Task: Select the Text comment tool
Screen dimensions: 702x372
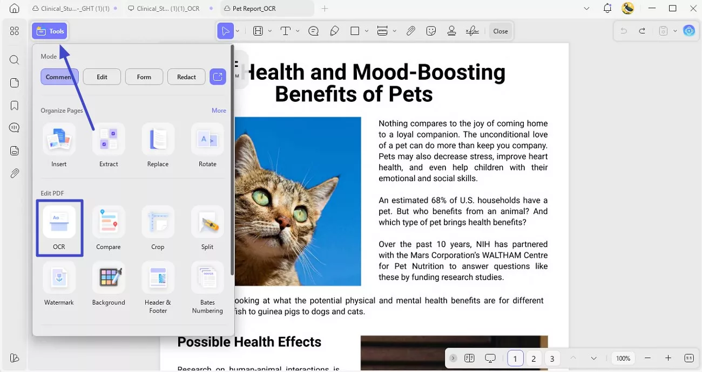Action: pyautogui.click(x=286, y=31)
